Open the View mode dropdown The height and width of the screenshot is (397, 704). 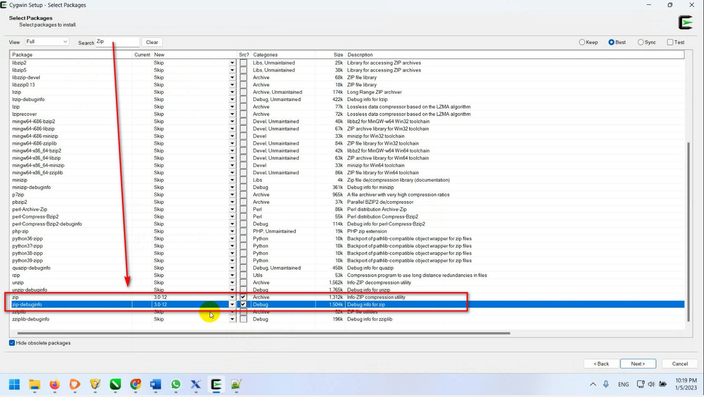(47, 42)
